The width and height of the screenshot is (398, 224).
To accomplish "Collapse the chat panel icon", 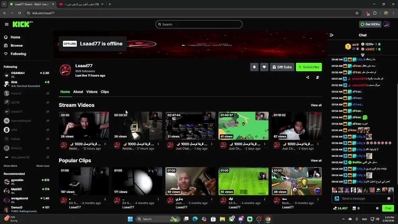I will click(331, 35).
